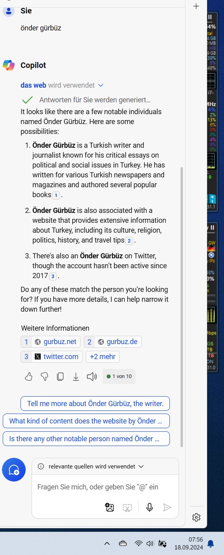Add an image to the prompt
The width and height of the screenshot is (224, 555).
109,508
